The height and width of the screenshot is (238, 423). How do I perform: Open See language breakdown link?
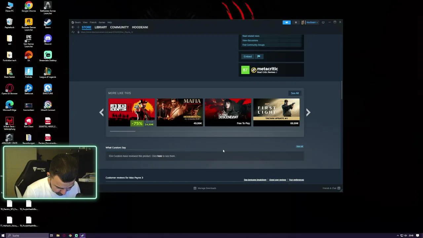[x=255, y=180]
